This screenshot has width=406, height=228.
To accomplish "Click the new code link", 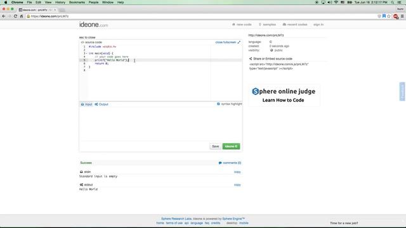I will (242, 25).
